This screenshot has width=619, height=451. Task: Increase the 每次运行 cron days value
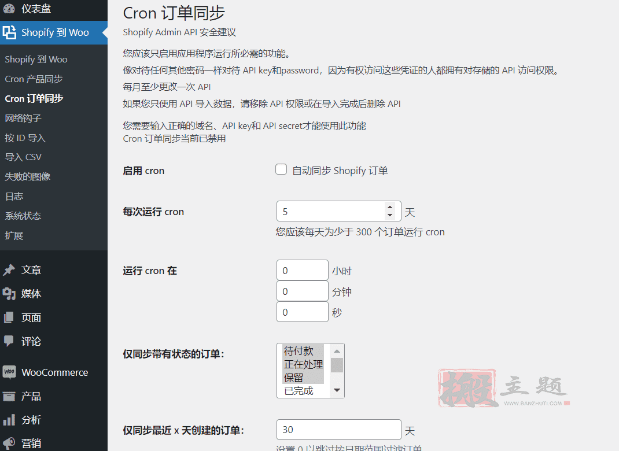390,207
